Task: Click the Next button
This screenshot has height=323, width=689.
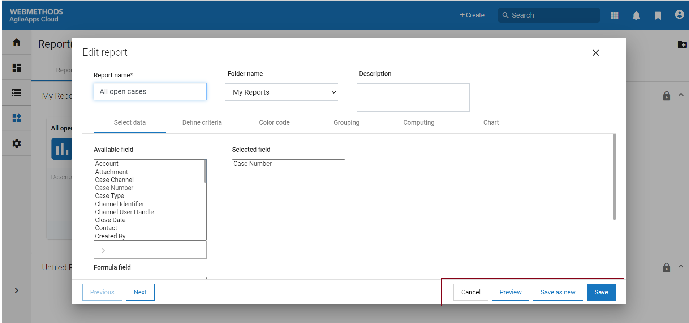Action: (140, 292)
